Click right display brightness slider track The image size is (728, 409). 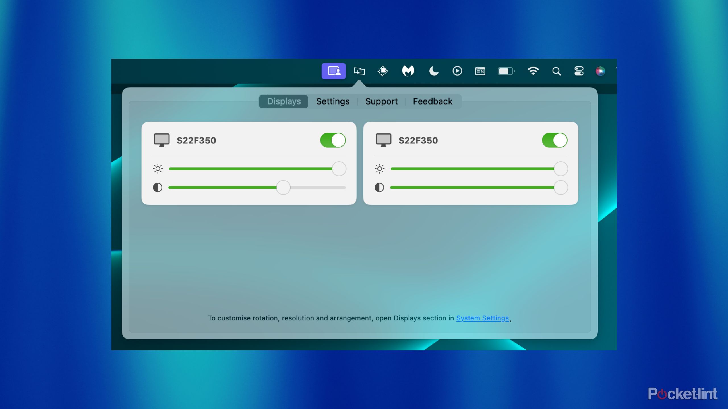tap(479, 169)
